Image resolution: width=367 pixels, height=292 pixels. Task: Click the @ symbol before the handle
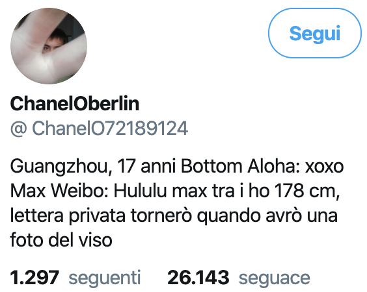click(x=19, y=128)
